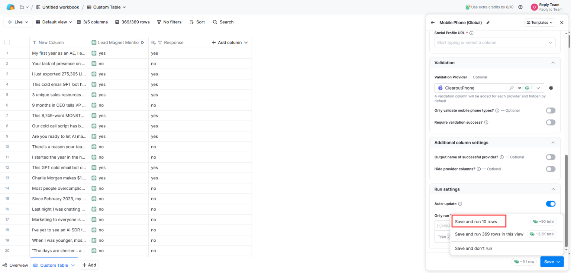Click the pencil icon to rename Mobile Phone
This screenshot has height=273, width=571.
(x=488, y=23)
